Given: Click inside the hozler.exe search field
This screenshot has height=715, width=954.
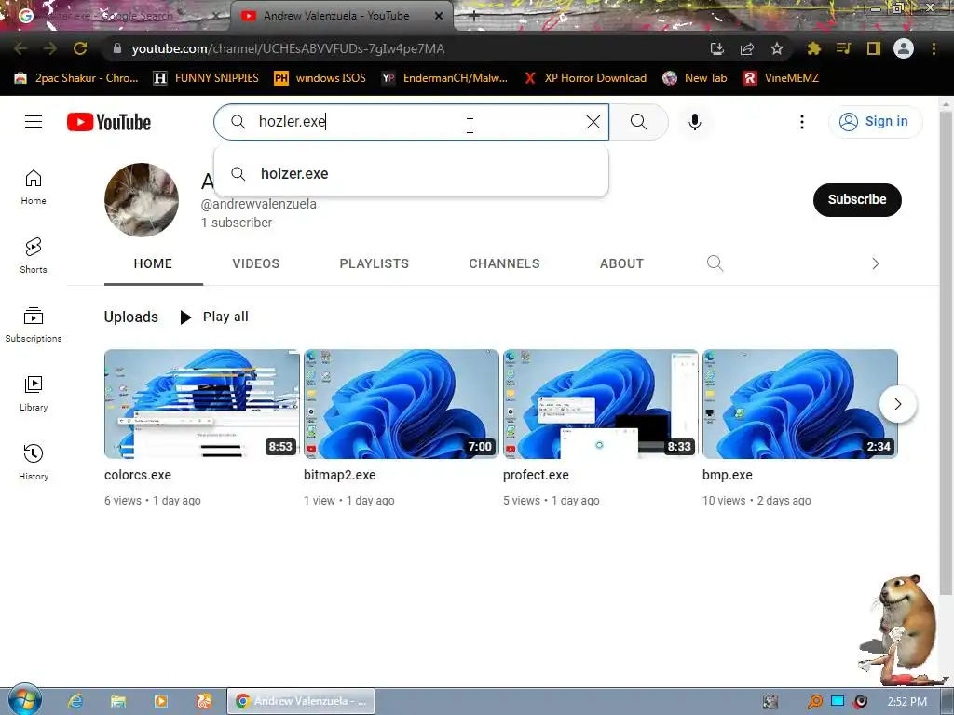Looking at the screenshot, I should coord(411,122).
